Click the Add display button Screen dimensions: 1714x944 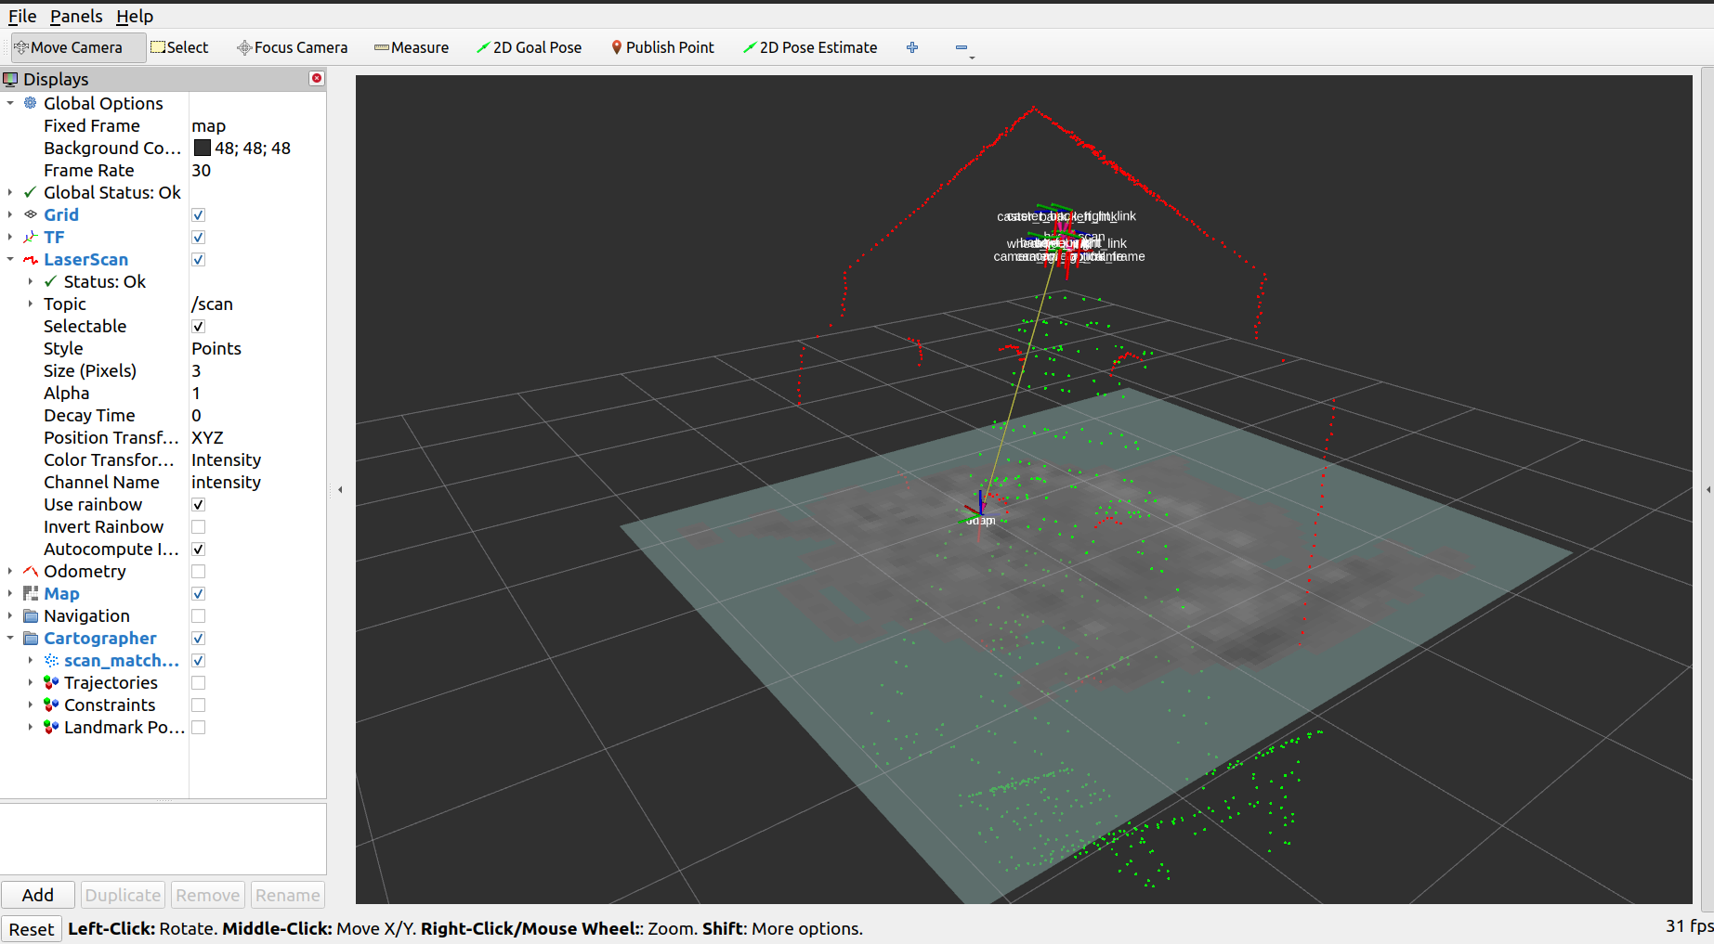coord(37,894)
